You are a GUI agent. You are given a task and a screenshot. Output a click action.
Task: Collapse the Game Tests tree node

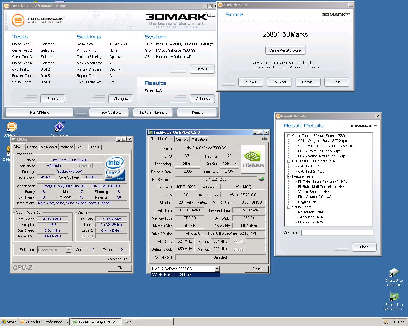pos(288,136)
